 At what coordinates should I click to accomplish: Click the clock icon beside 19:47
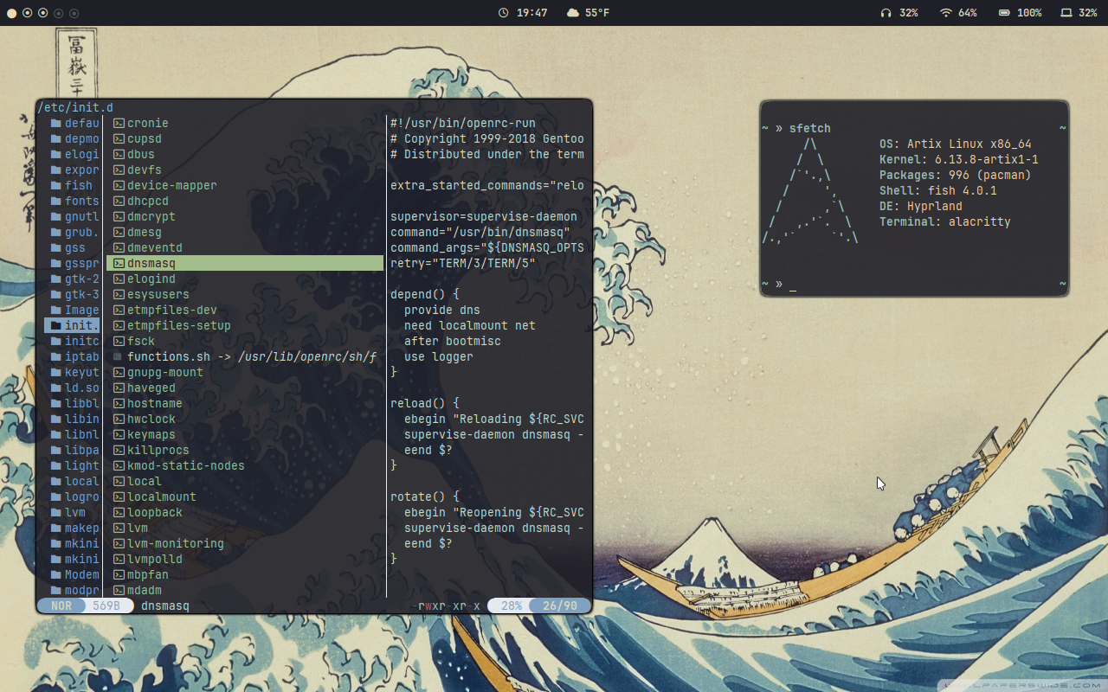click(x=504, y=13)
